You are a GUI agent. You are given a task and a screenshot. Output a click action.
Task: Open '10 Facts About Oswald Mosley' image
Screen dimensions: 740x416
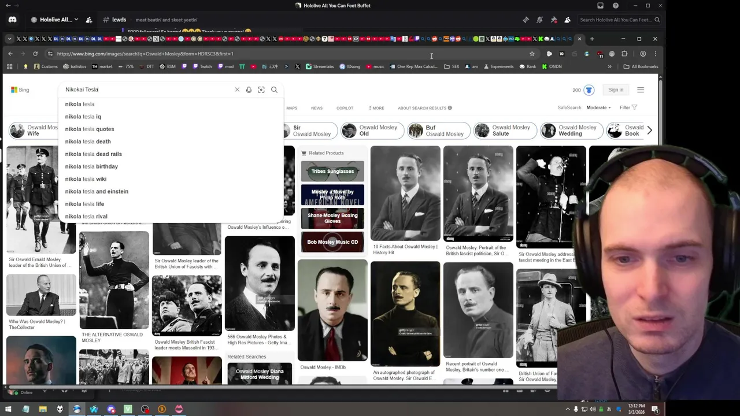[405, 192]
